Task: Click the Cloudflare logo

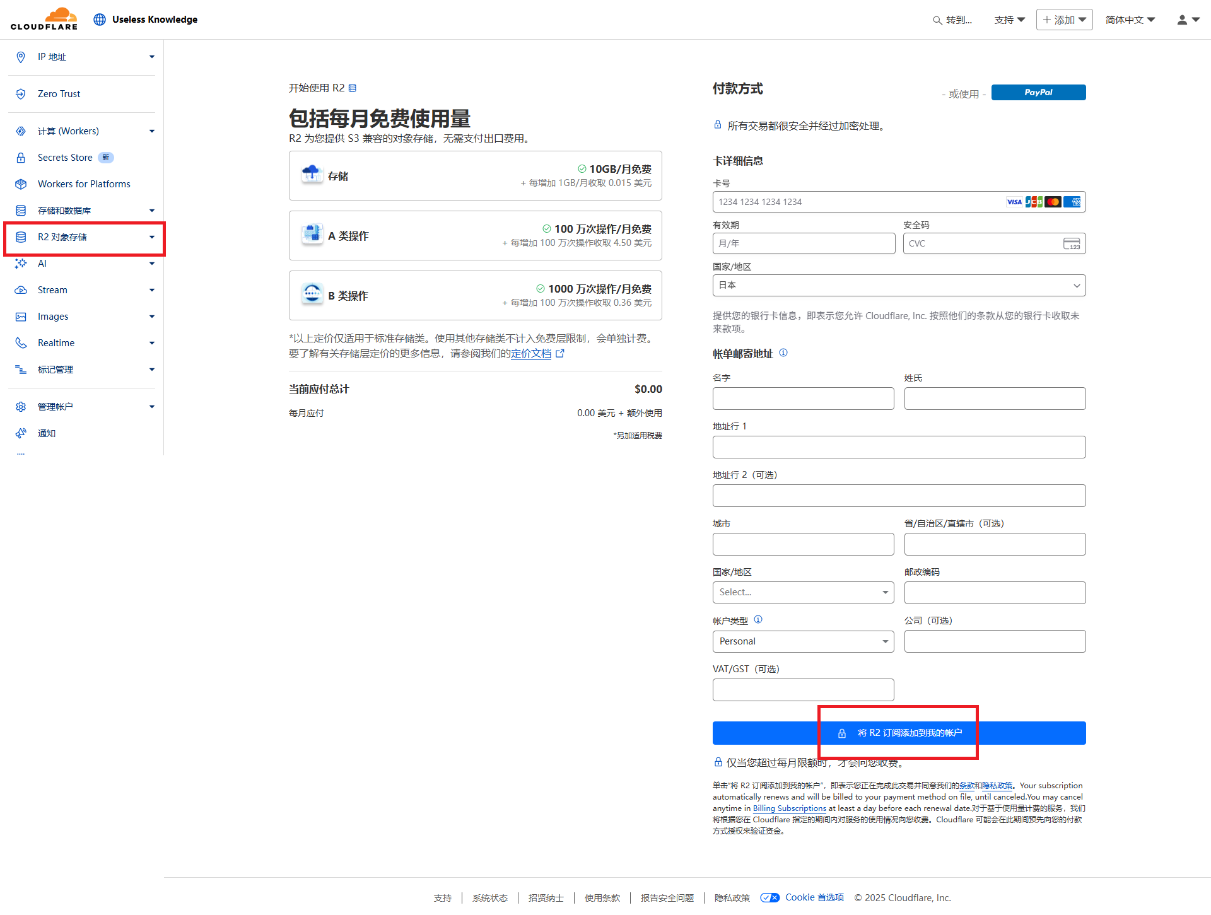Action: pyautogui.click(x=44, y=19)
